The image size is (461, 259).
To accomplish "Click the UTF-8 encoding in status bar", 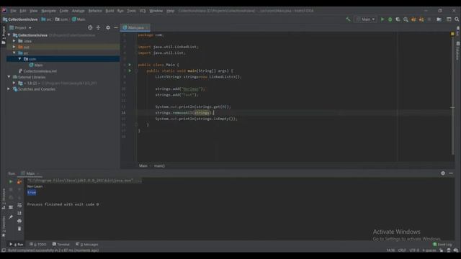I will (x=414, y=250).
